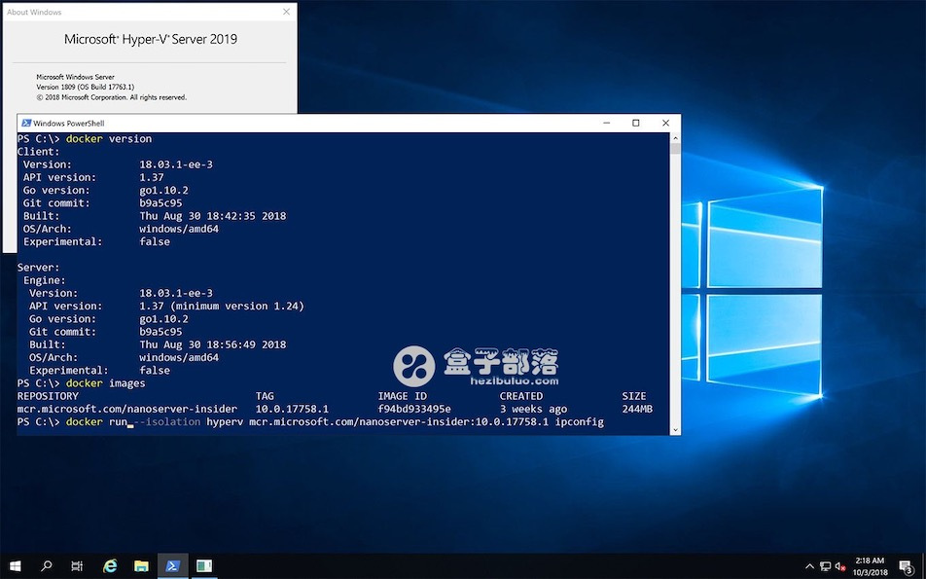Click PowerShell title bar icon
926x579 pixels.
coord(26,123)
